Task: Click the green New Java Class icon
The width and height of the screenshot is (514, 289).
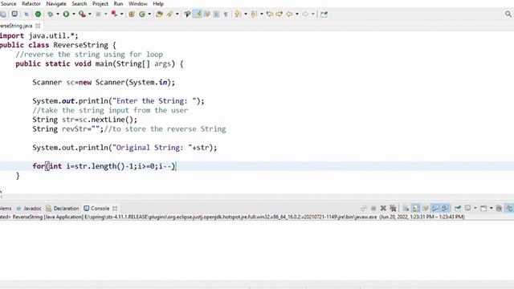Action: (x=142, y=14)
